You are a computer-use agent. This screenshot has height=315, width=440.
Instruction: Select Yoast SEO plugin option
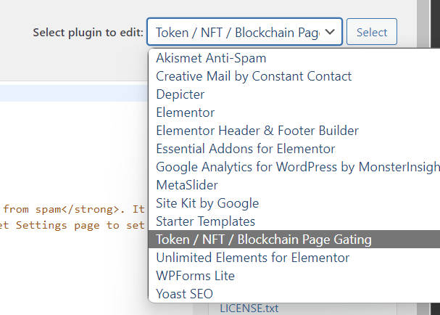(294, 294)
